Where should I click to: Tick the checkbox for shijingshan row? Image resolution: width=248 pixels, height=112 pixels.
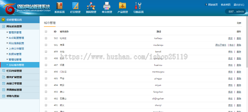tap(46, 99)
